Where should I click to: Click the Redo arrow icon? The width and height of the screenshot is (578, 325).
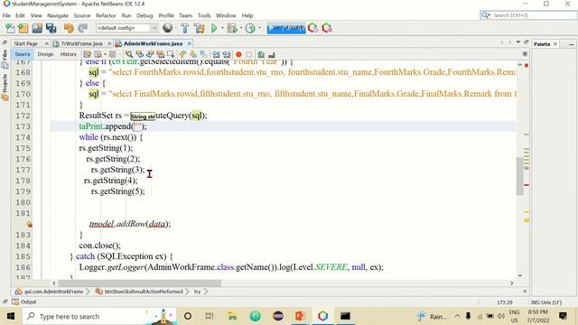click(82, 28)
